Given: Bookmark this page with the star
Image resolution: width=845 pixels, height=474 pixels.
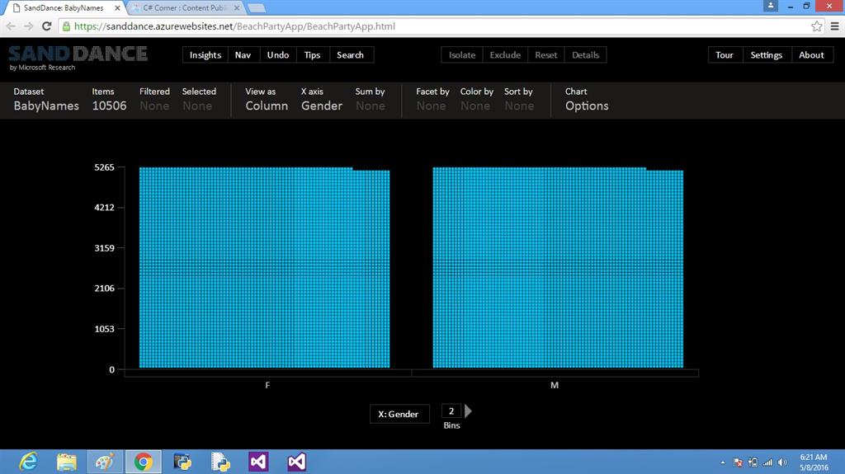Looking at the screenshot, I should tap(816, 26).
